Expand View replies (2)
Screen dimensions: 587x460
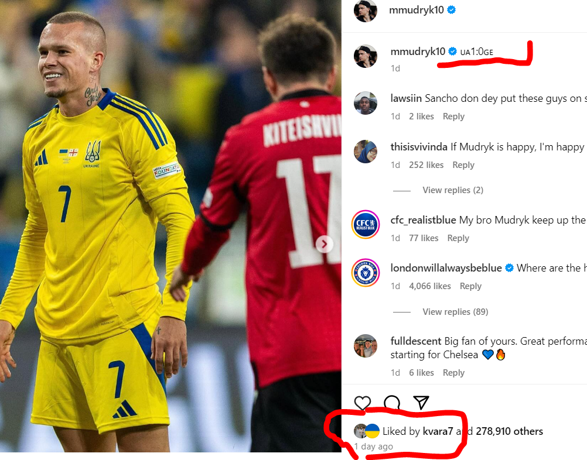[x=453, y=190]
